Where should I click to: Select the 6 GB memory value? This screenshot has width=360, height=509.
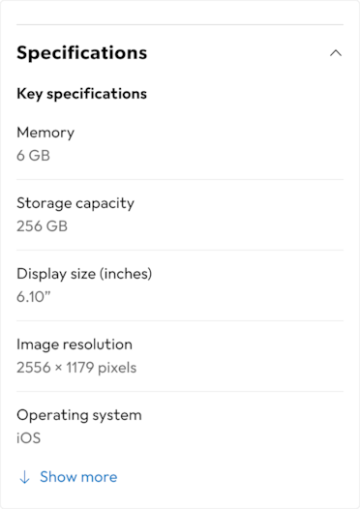[x=33, y=156]
